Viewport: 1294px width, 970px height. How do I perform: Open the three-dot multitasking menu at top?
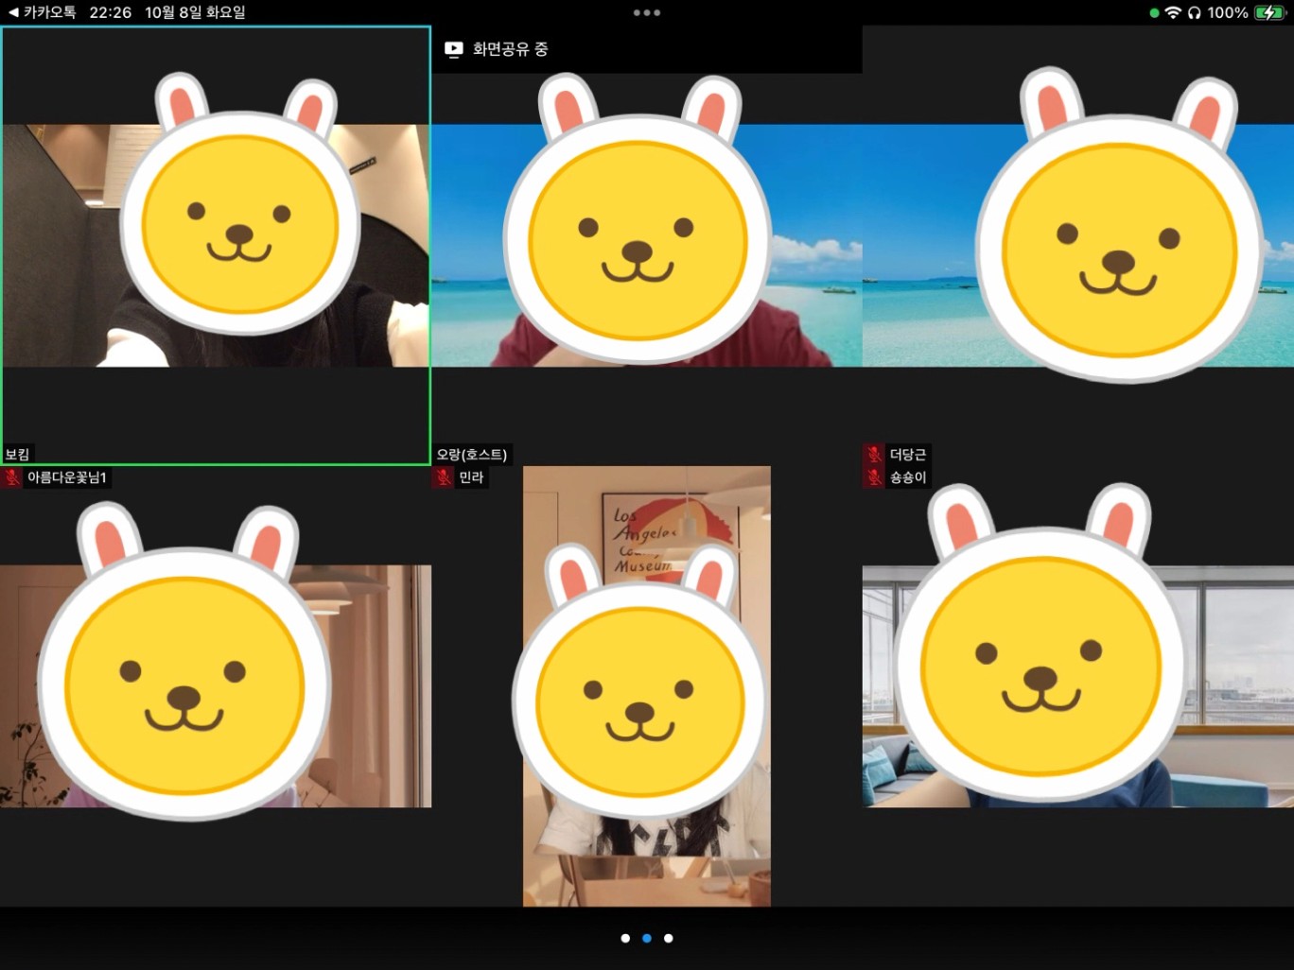click(647, 12)
